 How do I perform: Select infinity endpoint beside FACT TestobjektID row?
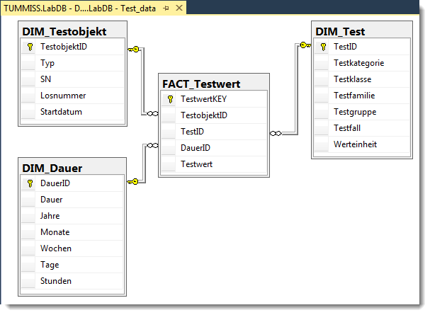tap(152, 113)
